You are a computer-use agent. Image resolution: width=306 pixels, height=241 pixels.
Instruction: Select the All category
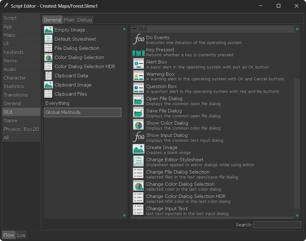[x=21, y=137]
